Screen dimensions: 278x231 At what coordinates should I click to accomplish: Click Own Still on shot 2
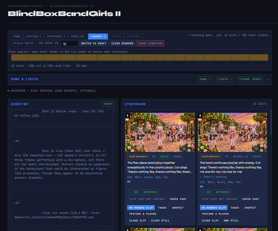(x=231, y=221)
